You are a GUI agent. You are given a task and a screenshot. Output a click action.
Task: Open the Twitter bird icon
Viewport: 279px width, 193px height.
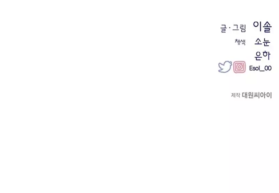[x=225, y=67]
